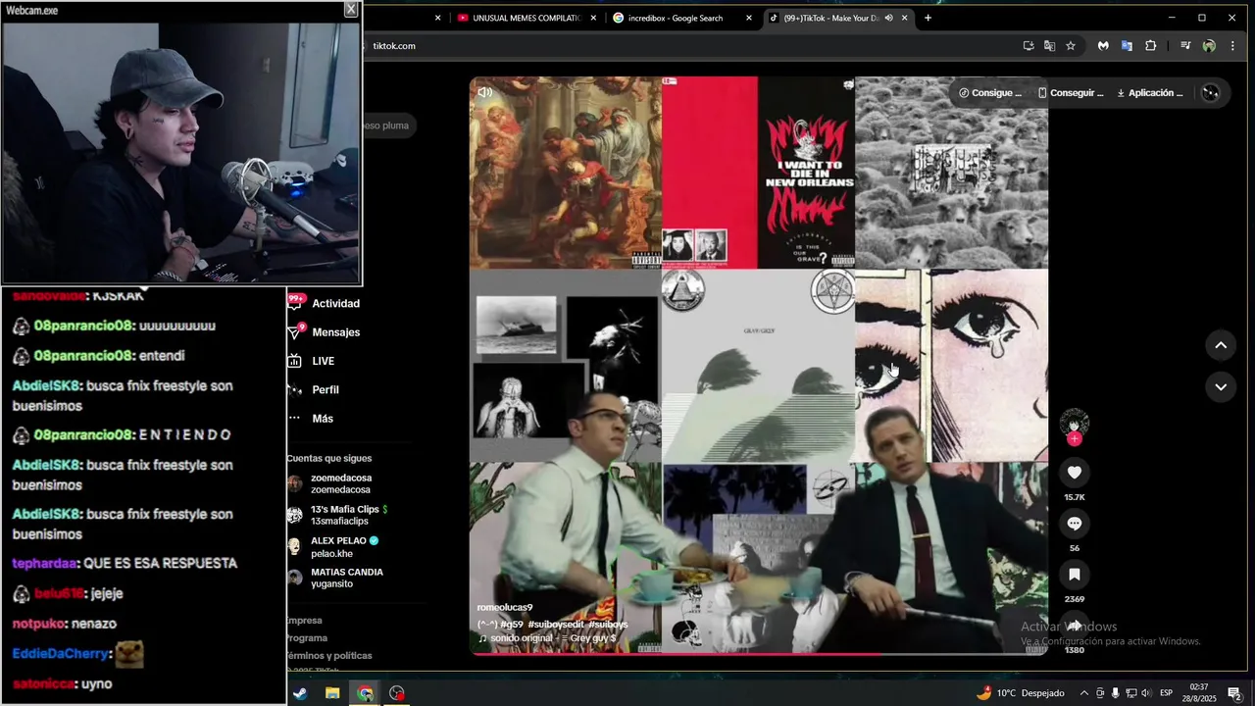Click the Aplicación download button
This screenshot has height=706, width=1255.
click(1150, 93)
